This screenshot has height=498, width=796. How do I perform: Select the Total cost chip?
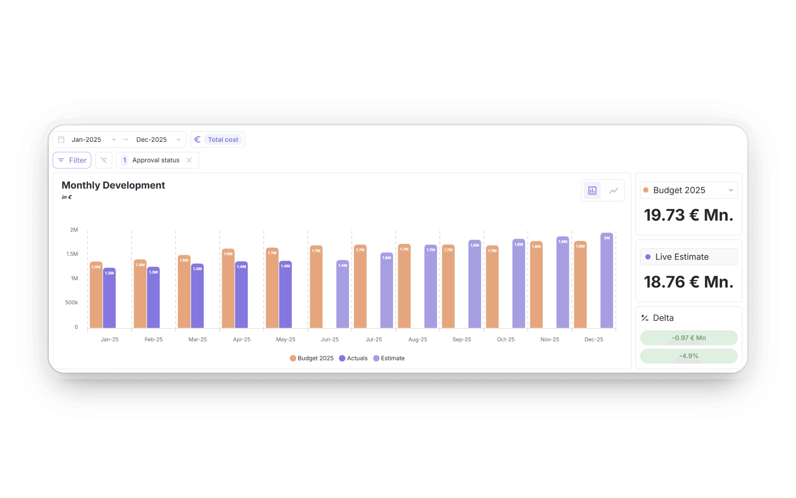223,140
